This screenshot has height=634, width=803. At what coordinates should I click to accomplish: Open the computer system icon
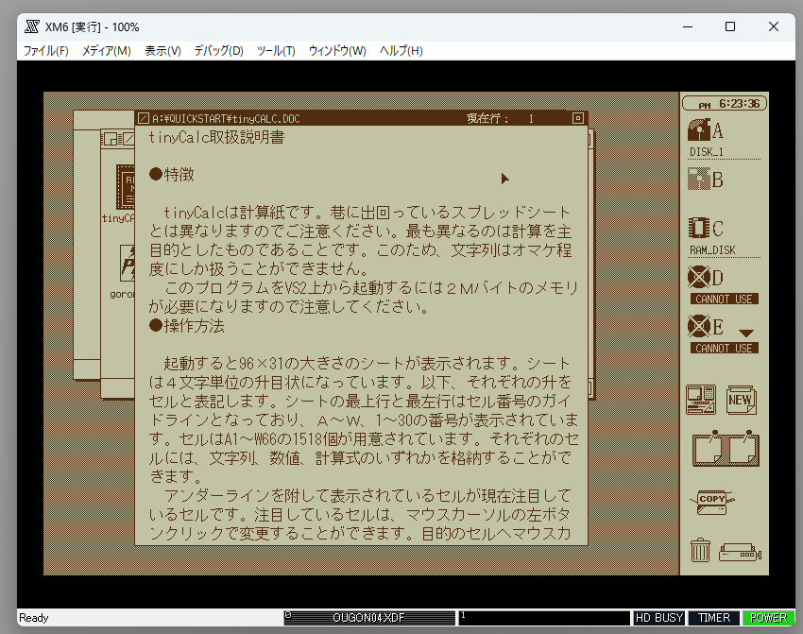(701, 400)
